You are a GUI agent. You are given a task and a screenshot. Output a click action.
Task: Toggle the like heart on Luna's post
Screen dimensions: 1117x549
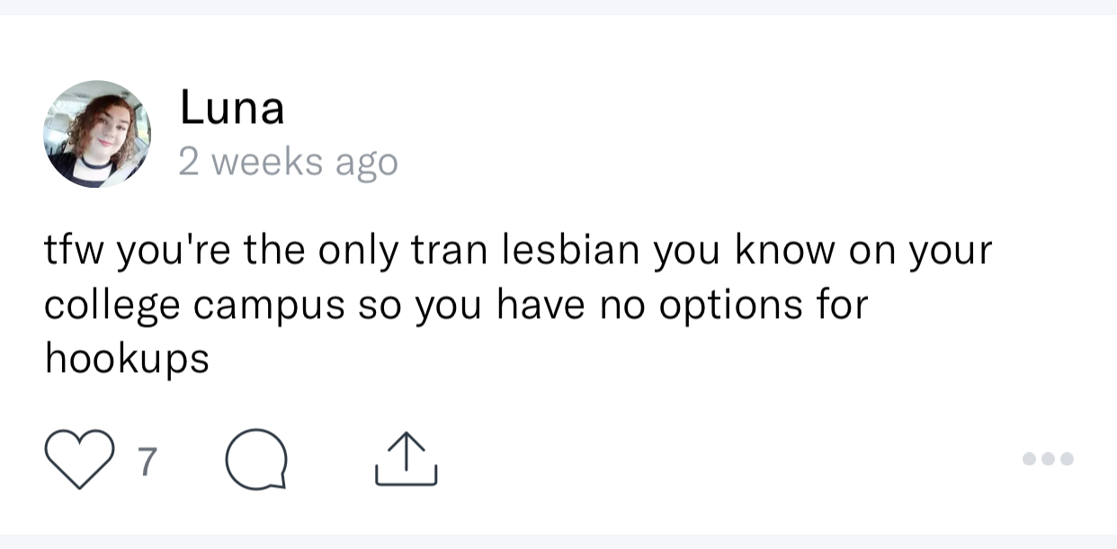coord(79,459)
